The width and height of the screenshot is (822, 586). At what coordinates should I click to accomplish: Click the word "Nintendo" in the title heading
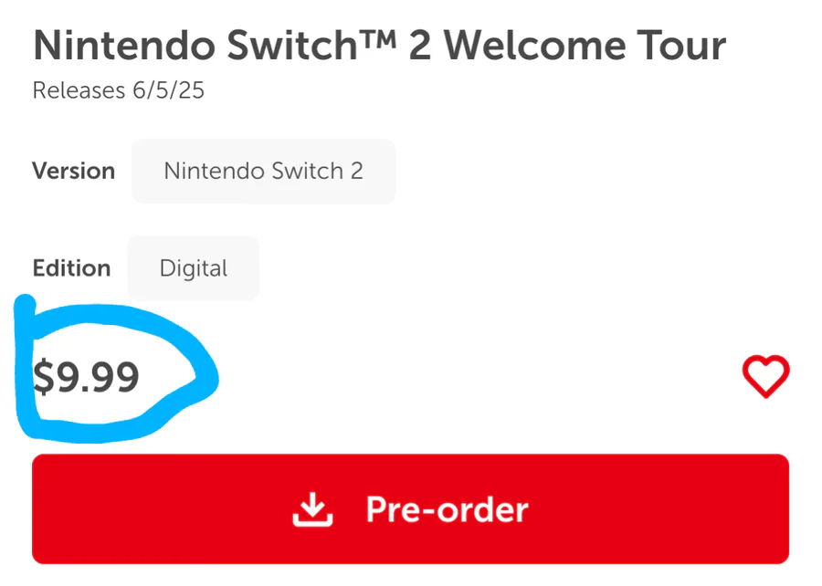[124, 46]
